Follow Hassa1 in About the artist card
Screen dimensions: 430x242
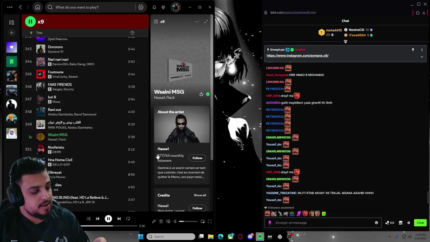pyautogui.click(x=197, y=158)
